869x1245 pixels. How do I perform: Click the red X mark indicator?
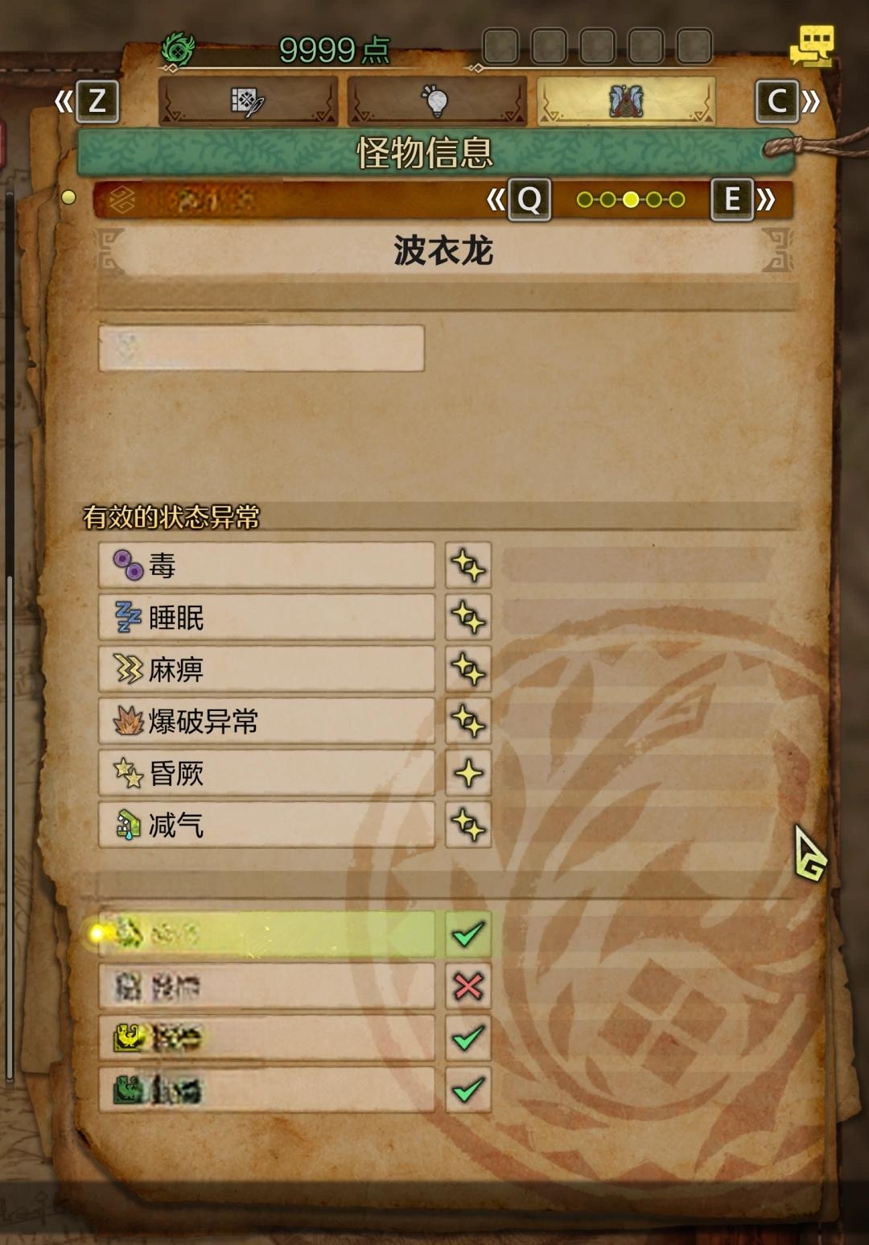click(468, 986)
